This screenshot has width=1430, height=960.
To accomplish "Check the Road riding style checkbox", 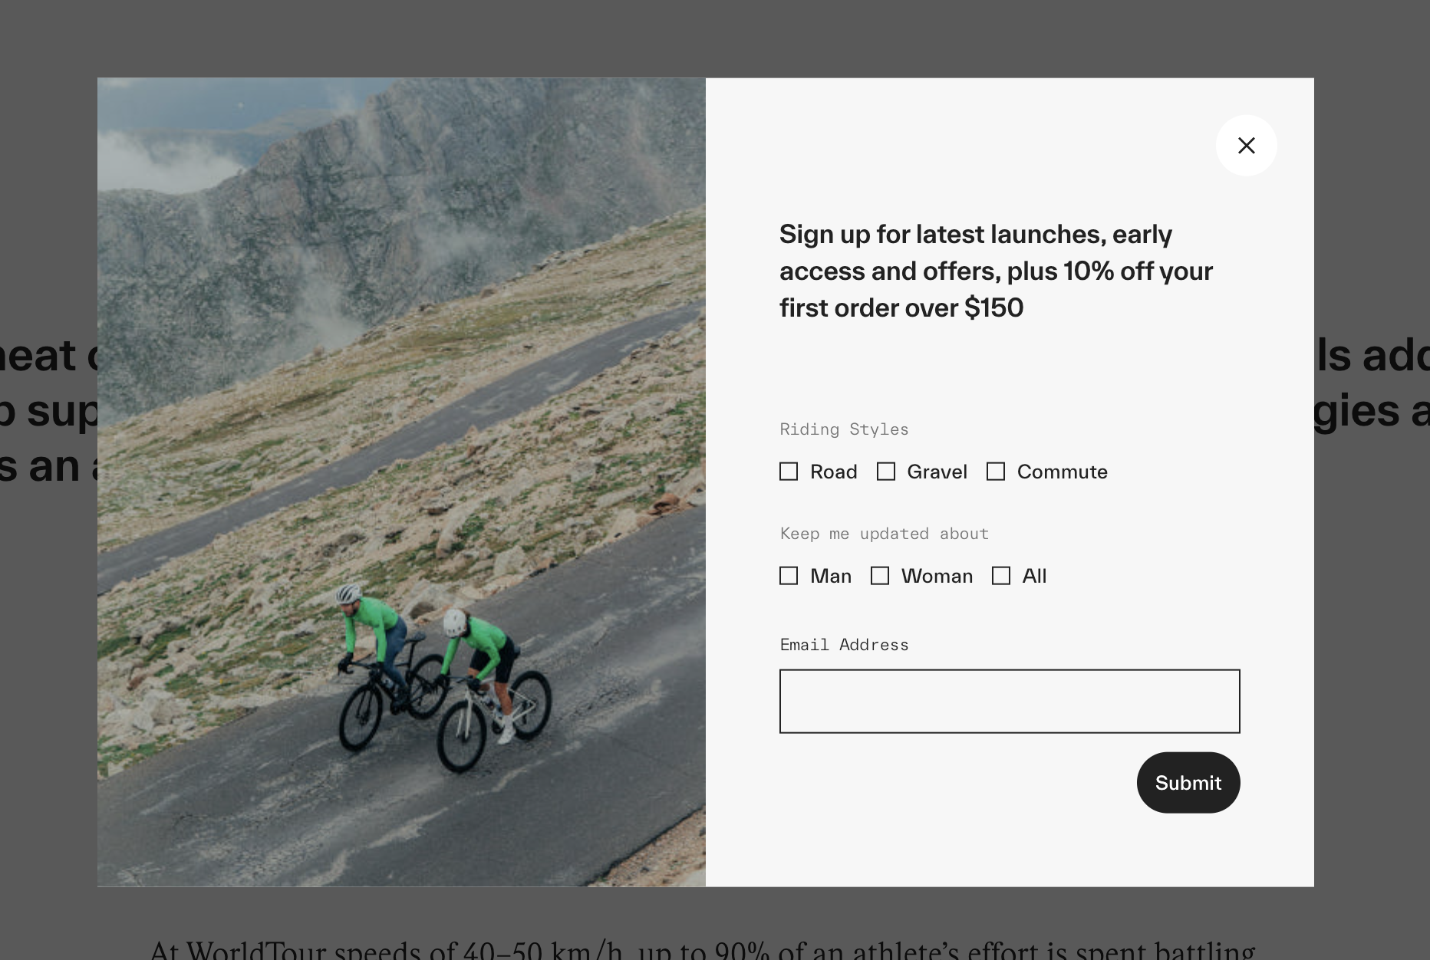I will tap(789, 472).
